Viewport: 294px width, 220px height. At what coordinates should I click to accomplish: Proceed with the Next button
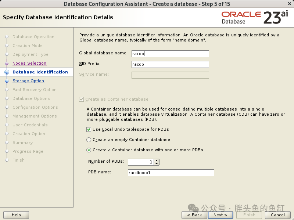coord(220,215)
